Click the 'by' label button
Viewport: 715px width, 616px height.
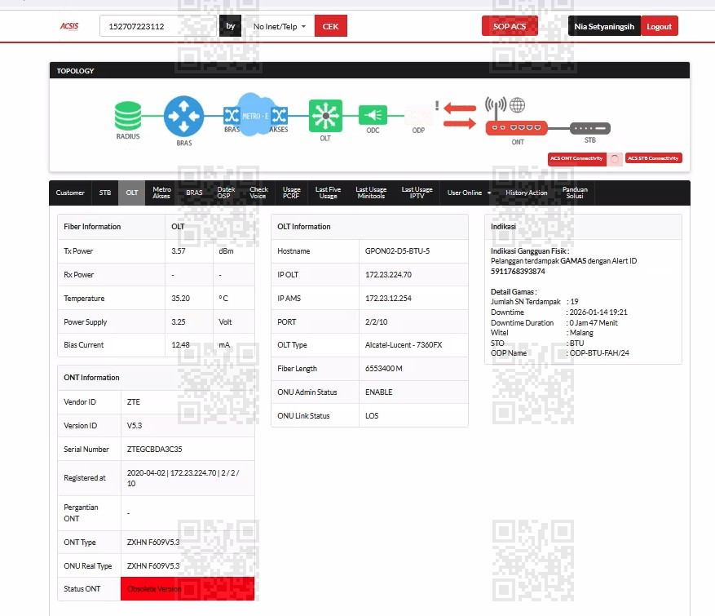[x=230, y=26]
